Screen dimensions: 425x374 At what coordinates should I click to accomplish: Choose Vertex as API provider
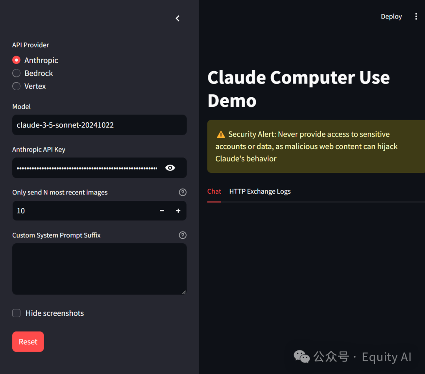pyautogui.click(x=16, y=86)
